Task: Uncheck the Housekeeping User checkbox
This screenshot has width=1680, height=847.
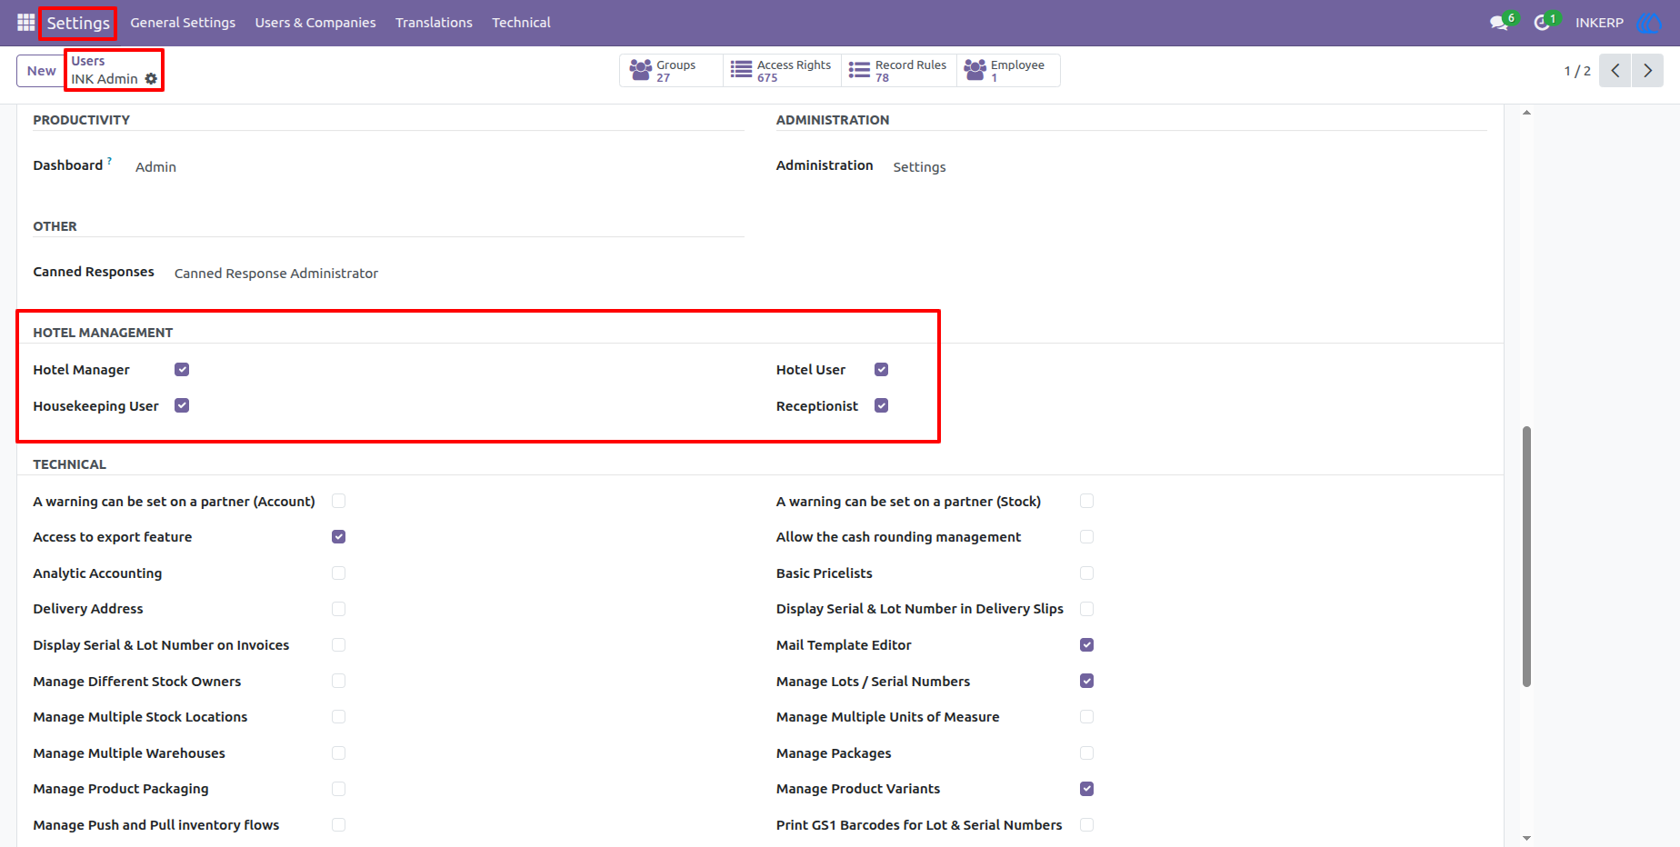Action: pos(182,405)
